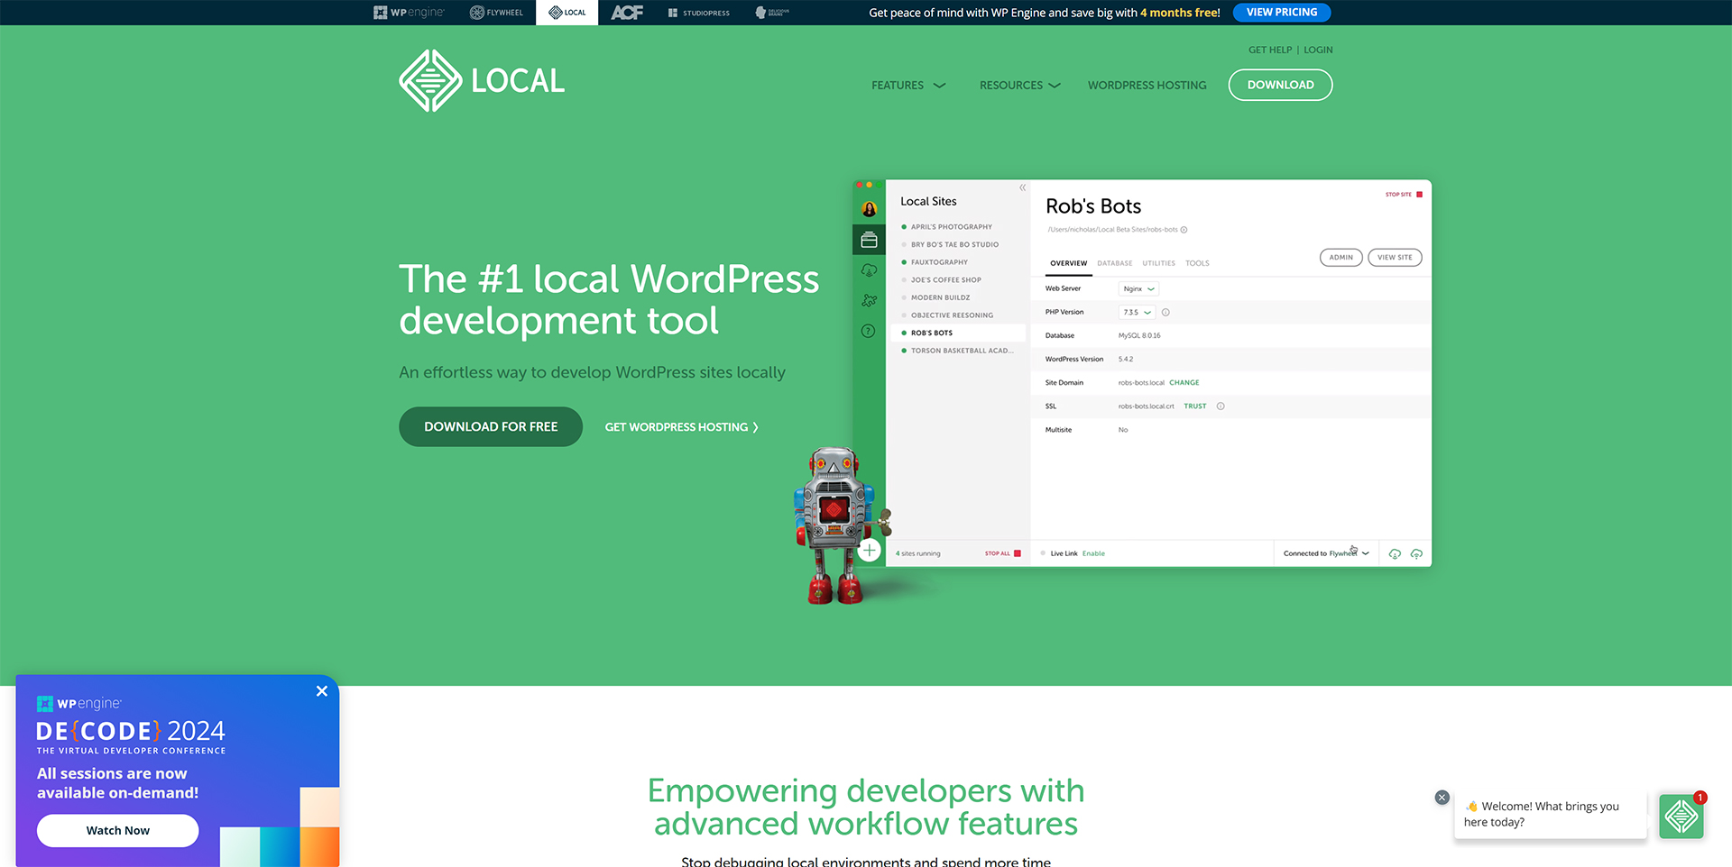Switch to the Database tab in preview
The image size is (1732, 867).
click(1115, 263)
